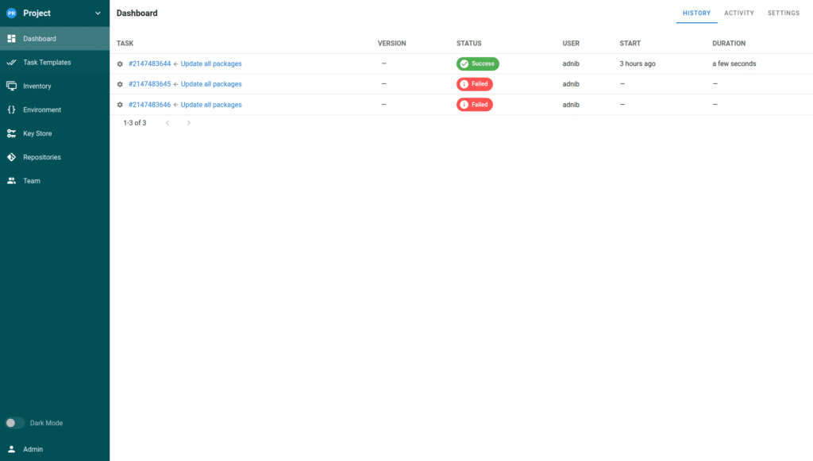Open task link #2147483645

point(149,84)
